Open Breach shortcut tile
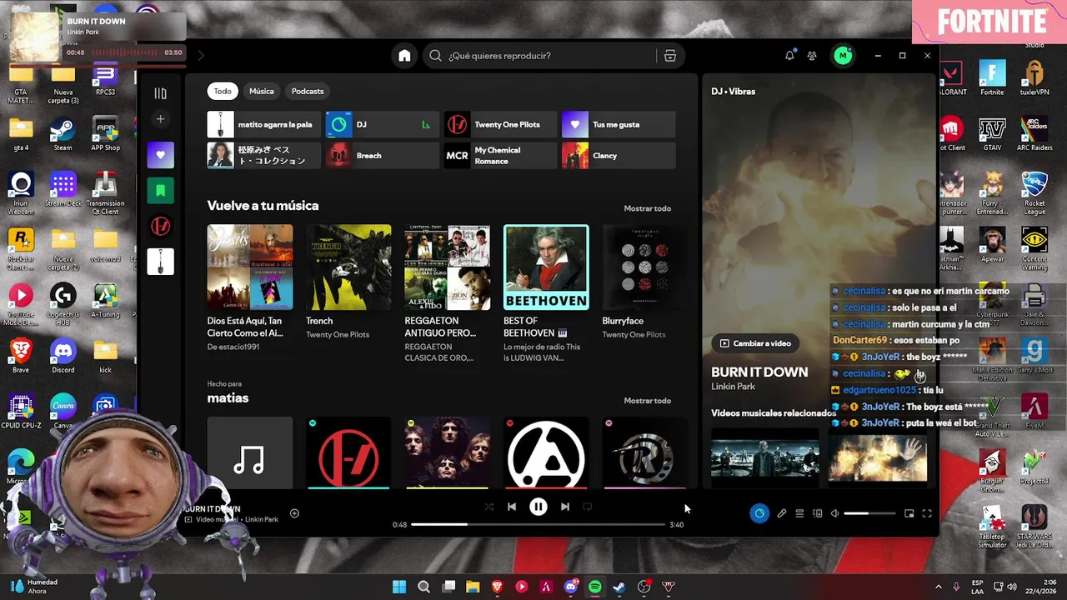The width and height of the screenshot is (1067, 600). 383,156
